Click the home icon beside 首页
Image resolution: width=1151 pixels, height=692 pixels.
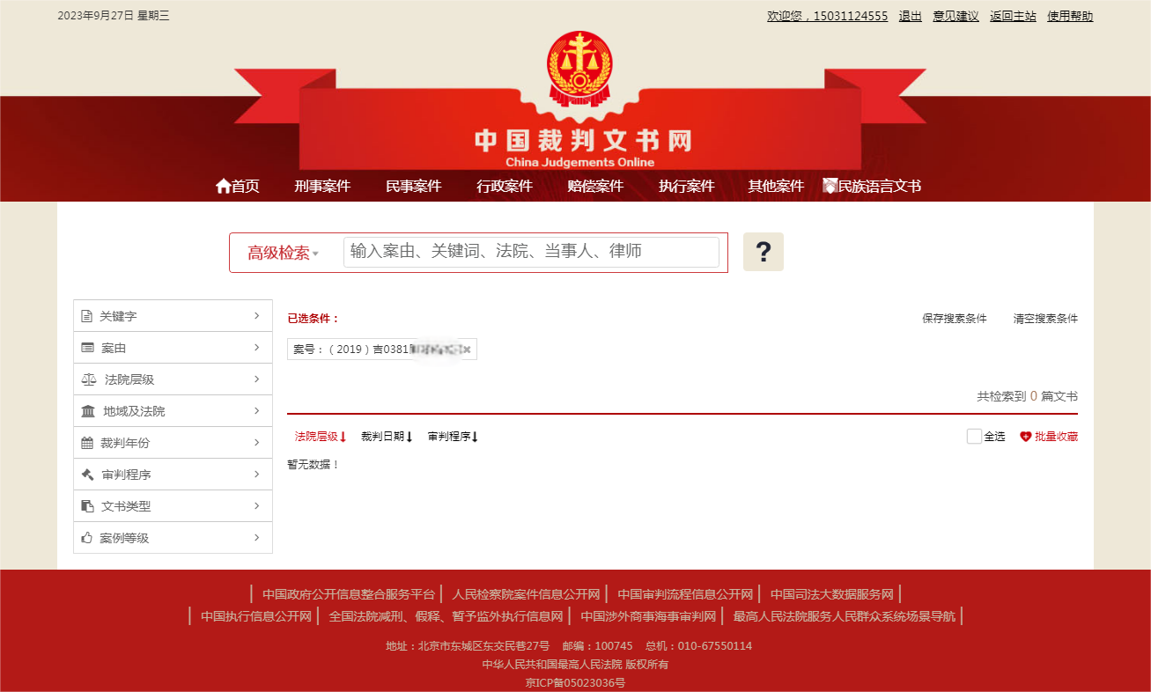tap(223, 186)
